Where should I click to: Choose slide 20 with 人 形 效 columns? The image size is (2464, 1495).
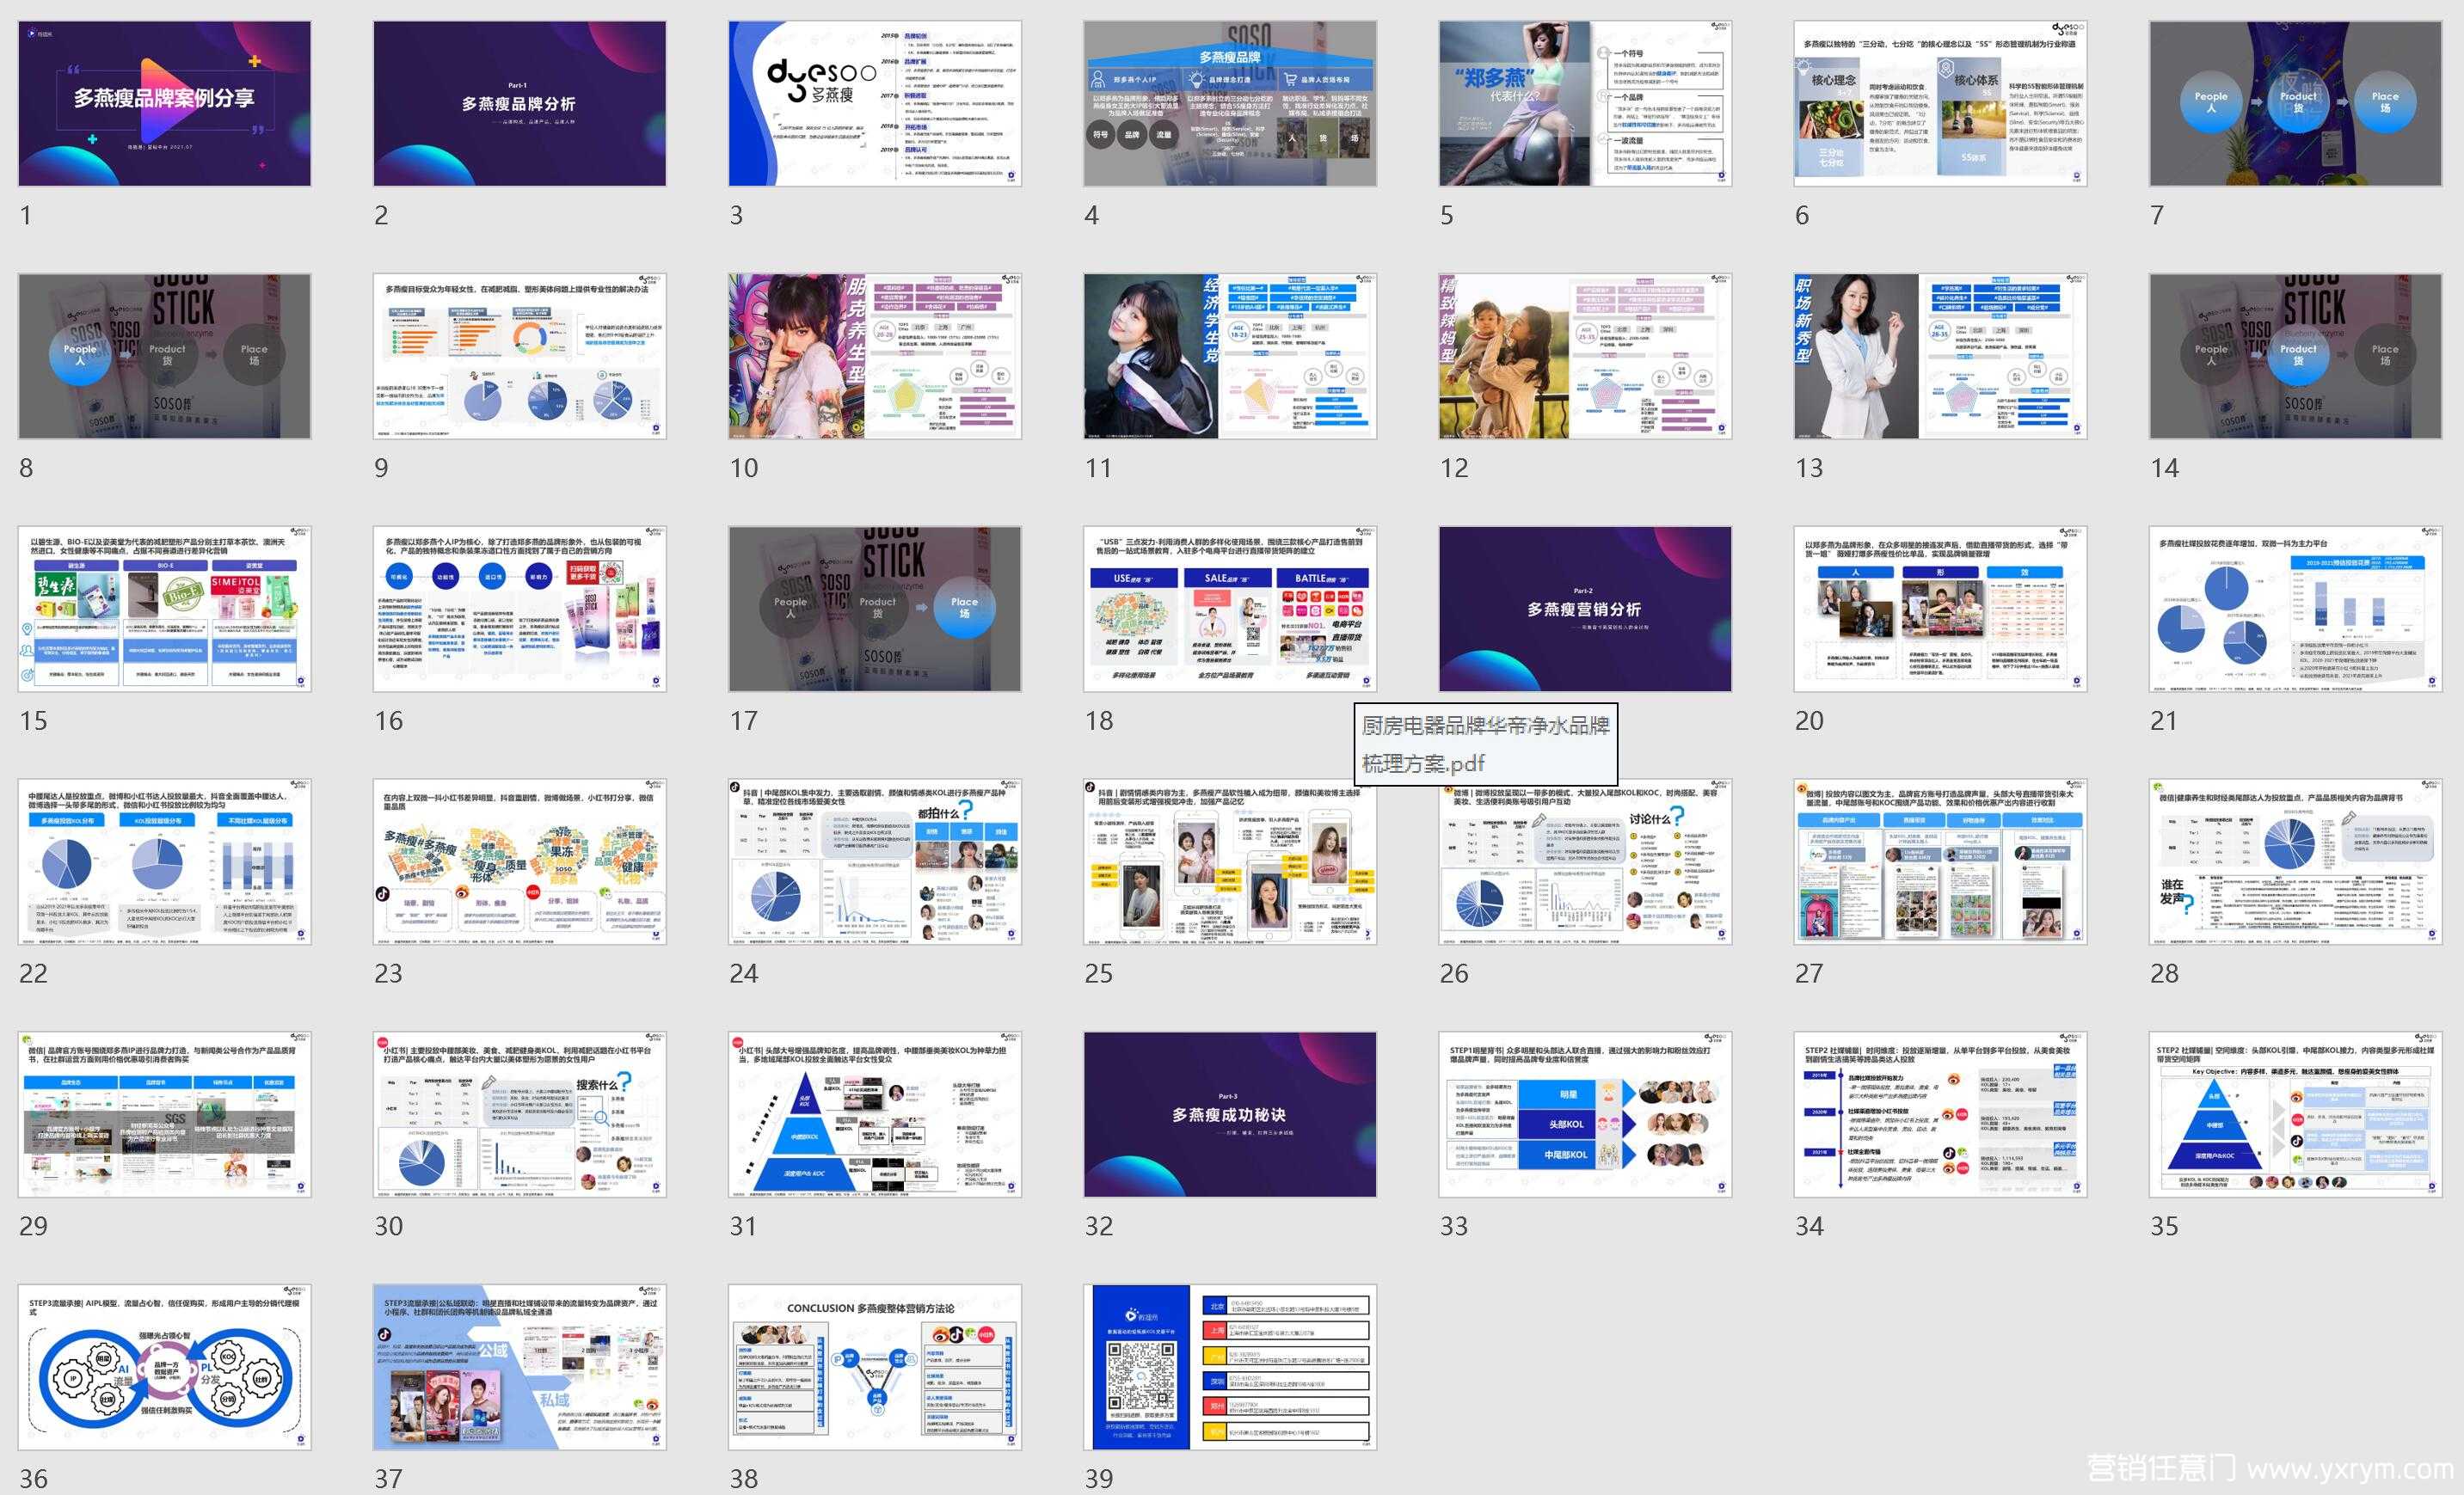click(1940, 610)
